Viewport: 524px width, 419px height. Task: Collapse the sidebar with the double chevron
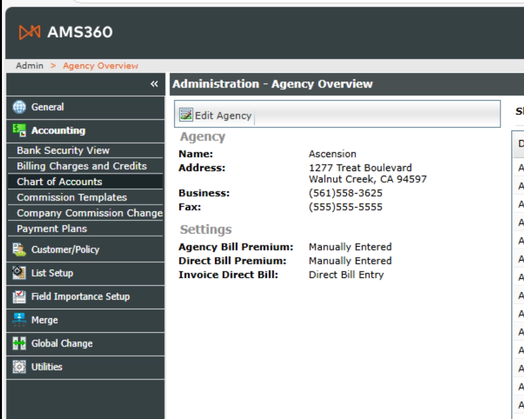coord(154,84)
